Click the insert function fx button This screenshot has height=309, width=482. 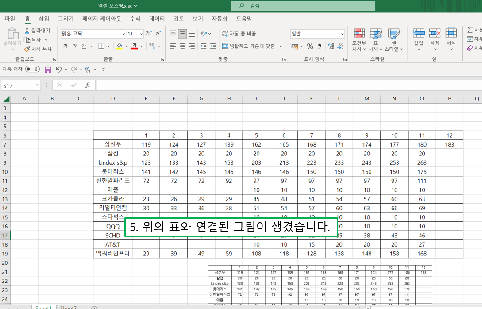[88, 85]
